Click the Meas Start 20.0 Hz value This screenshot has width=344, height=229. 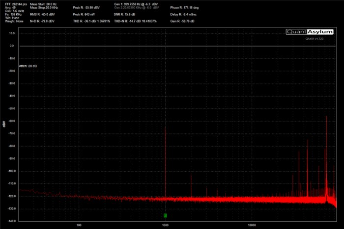[43, 4]
